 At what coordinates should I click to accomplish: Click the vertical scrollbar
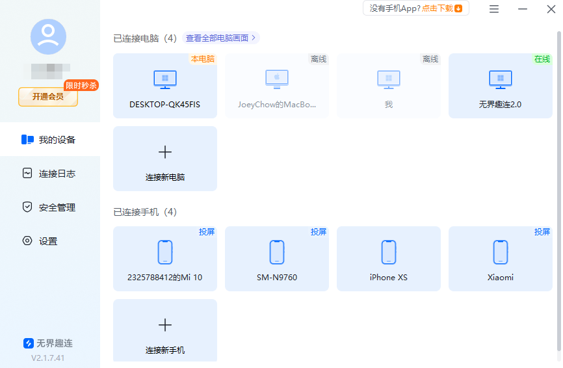click(558, 191)
